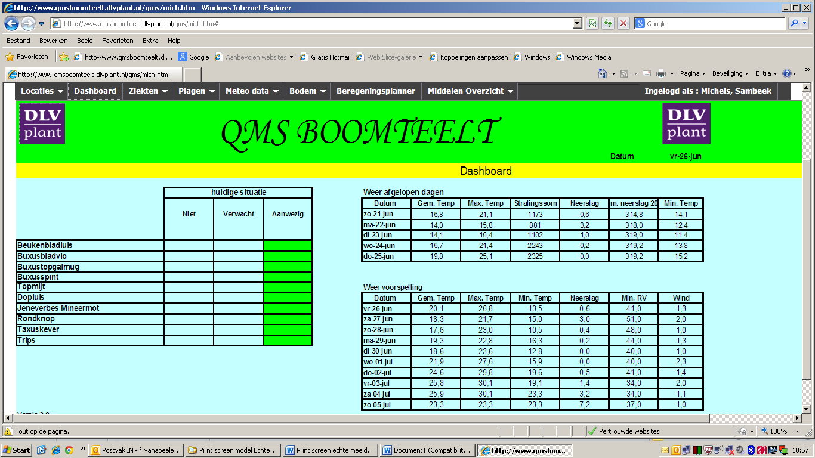Click the empty new tab button
Viewport: 815px width, 458px height.
[x=192, y=75]
